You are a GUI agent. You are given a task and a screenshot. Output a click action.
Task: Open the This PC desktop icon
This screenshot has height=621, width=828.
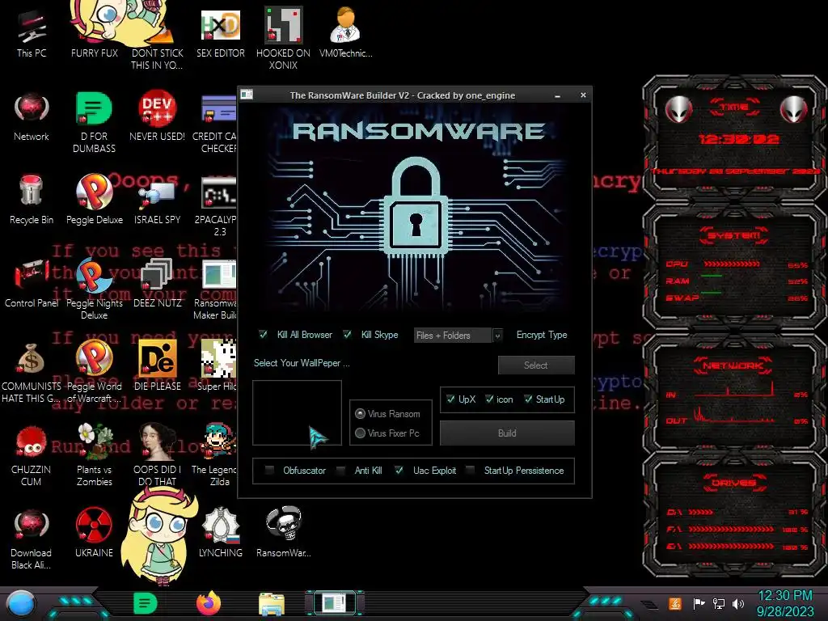(x=32, y=34)
